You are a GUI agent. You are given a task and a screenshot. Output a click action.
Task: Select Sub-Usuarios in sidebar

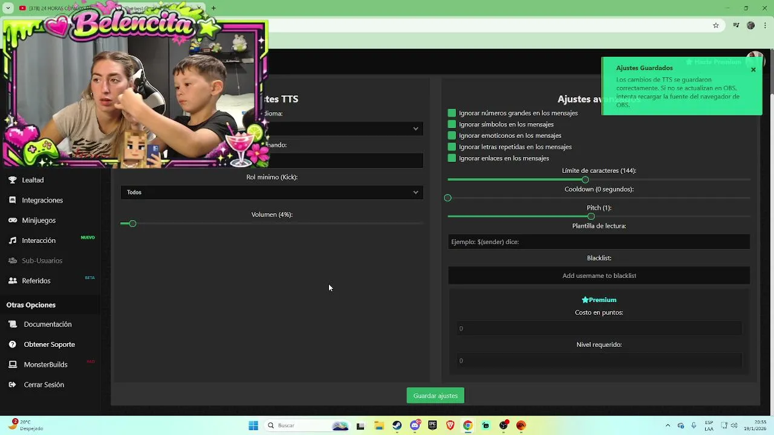click(x=42, y=260)
